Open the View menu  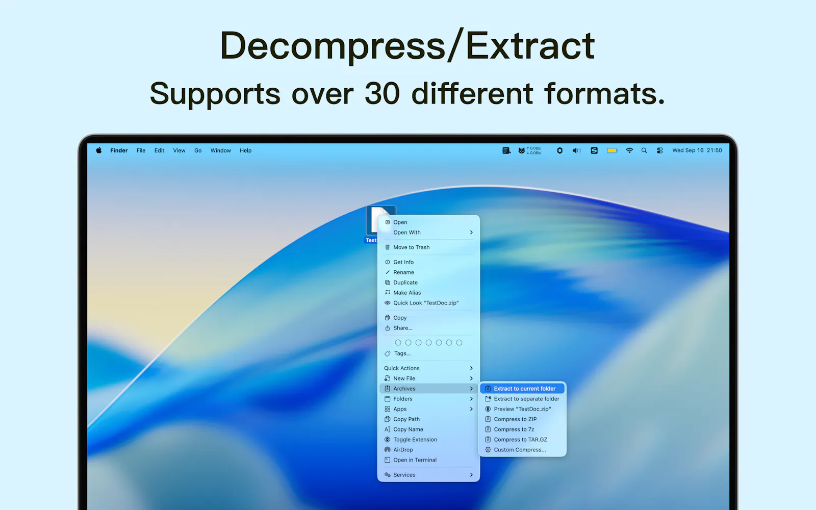(179, 150)
